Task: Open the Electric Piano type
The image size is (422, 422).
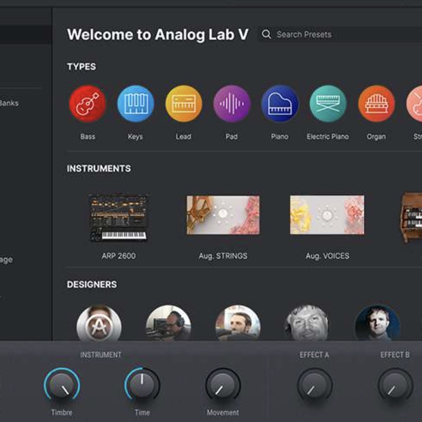Action: tap(328, 104)
